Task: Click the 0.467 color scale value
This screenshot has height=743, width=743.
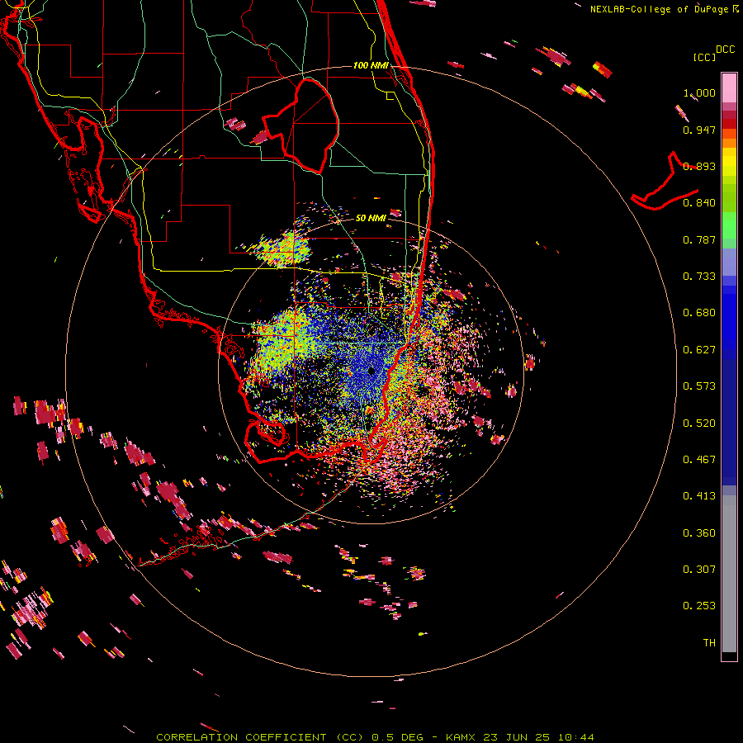Action: 699,460
